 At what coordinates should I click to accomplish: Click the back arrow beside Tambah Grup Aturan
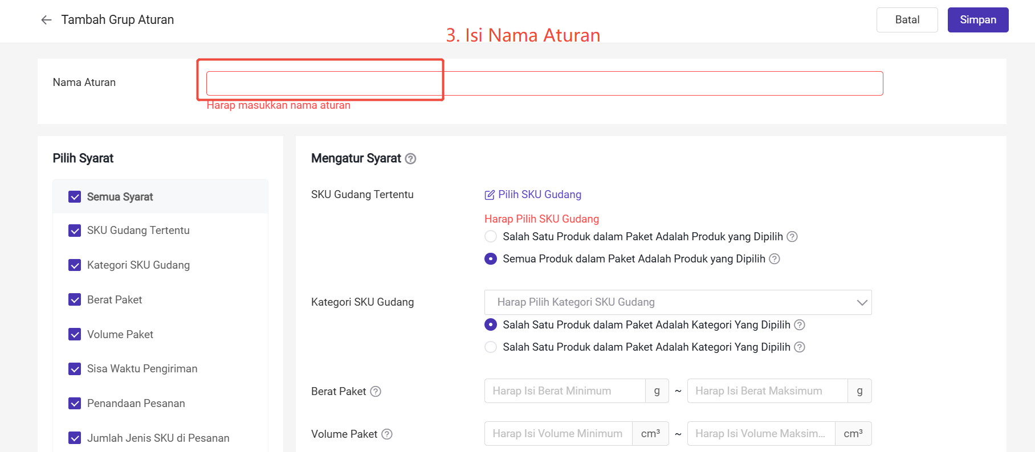[x=46, y=20]
